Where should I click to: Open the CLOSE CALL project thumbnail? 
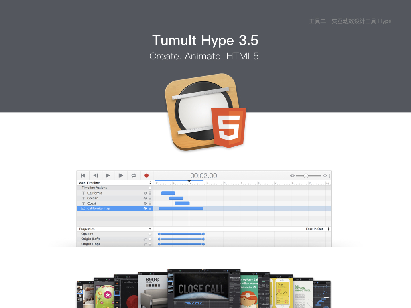204,289
